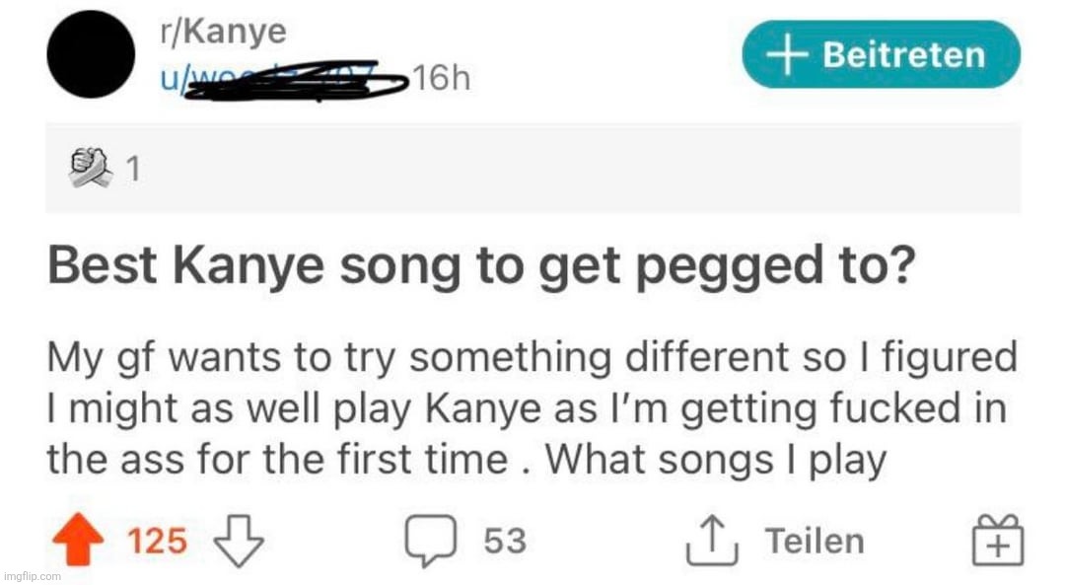The width and height of the screenshot is (1065, 585).
Task: Open the subreddit's black avatar circle
Action: pyautogui.click(x=91, y=54)
